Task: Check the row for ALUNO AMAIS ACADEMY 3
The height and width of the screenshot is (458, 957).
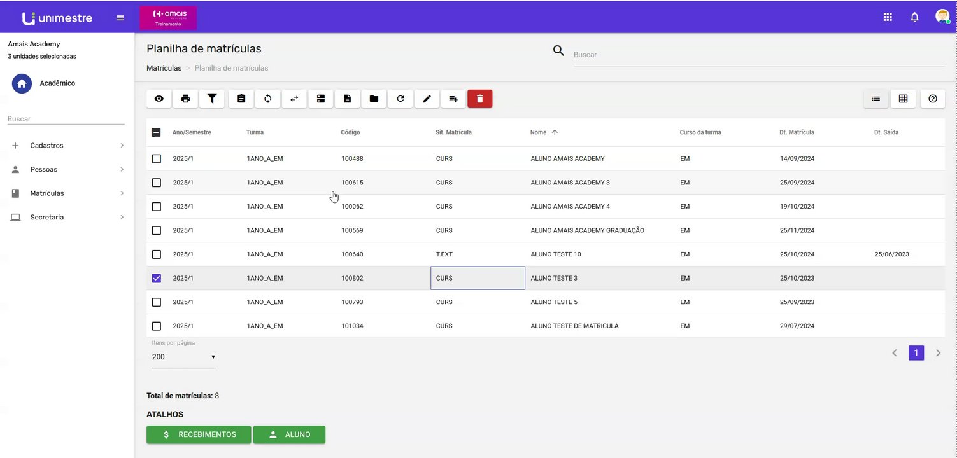Action: (157, 183)
